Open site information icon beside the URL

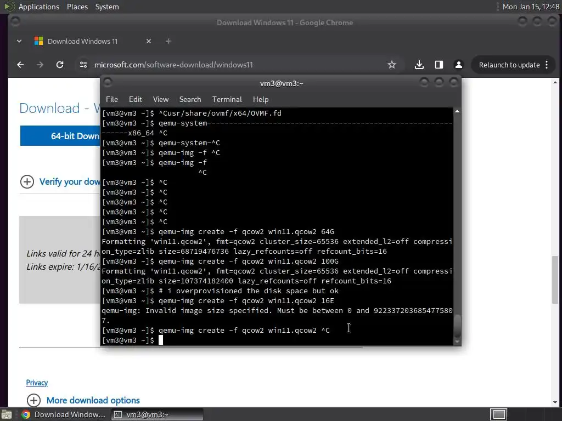83,65
